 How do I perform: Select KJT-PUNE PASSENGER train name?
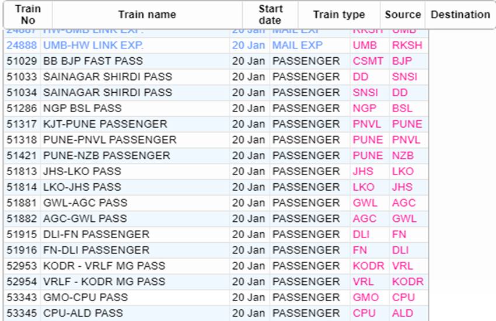(105, 124)
